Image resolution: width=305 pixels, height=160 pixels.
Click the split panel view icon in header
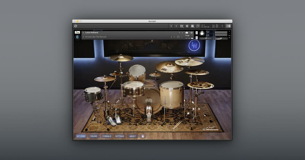pyautogui.click(x=228, y=26)
